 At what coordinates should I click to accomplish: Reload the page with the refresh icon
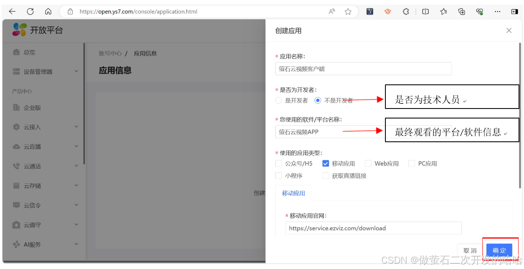30,12
